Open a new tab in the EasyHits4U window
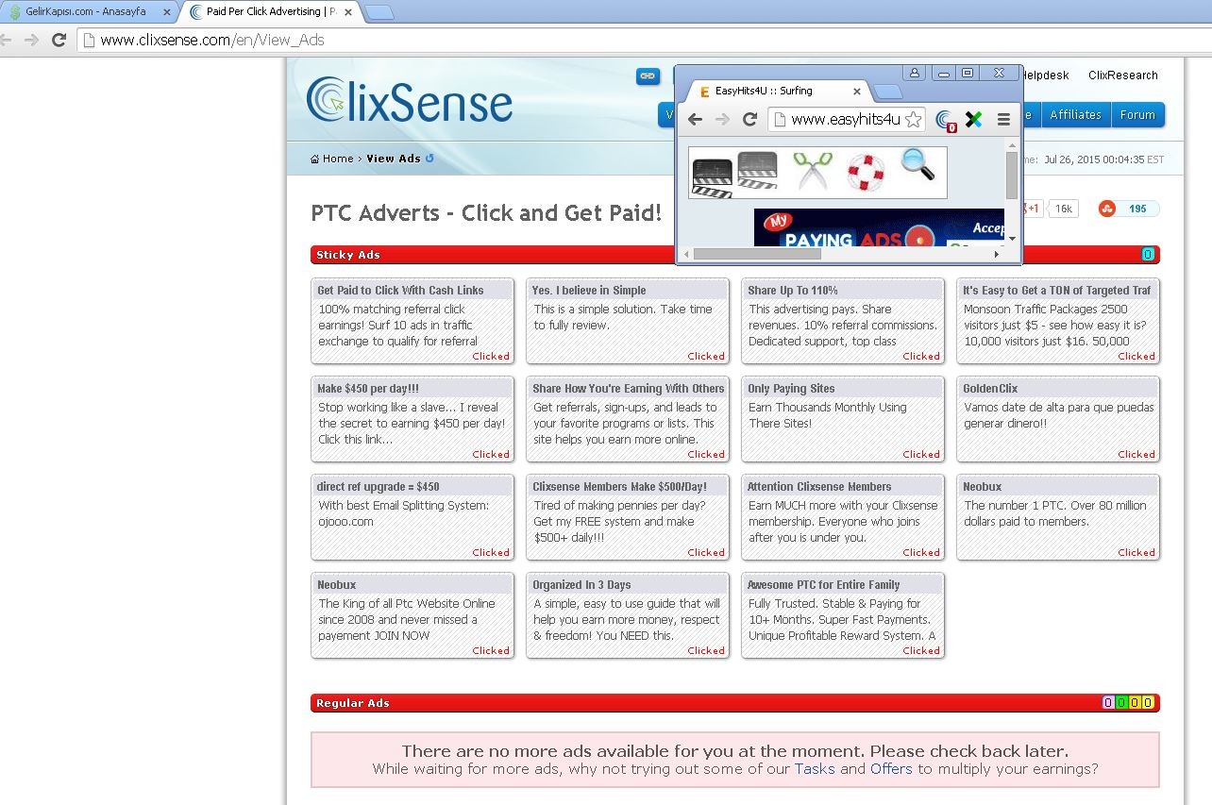Image resolution: width=1212 pixels, height=805 pixels. (x=887, y=92)
